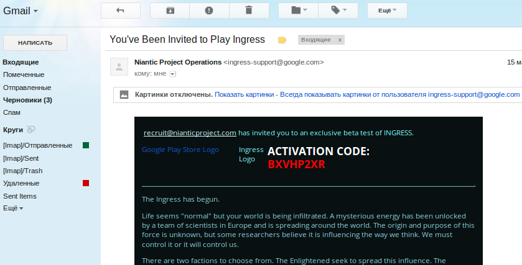This screenshot has width=522, height=265.
Task: Open the Ещё toolbar menu
Action: coord(387,11)
